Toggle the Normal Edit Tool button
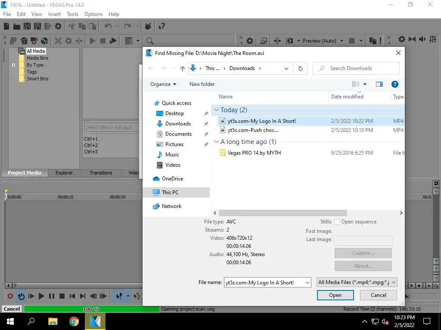The image size is (441, 330). pos(119,296)
